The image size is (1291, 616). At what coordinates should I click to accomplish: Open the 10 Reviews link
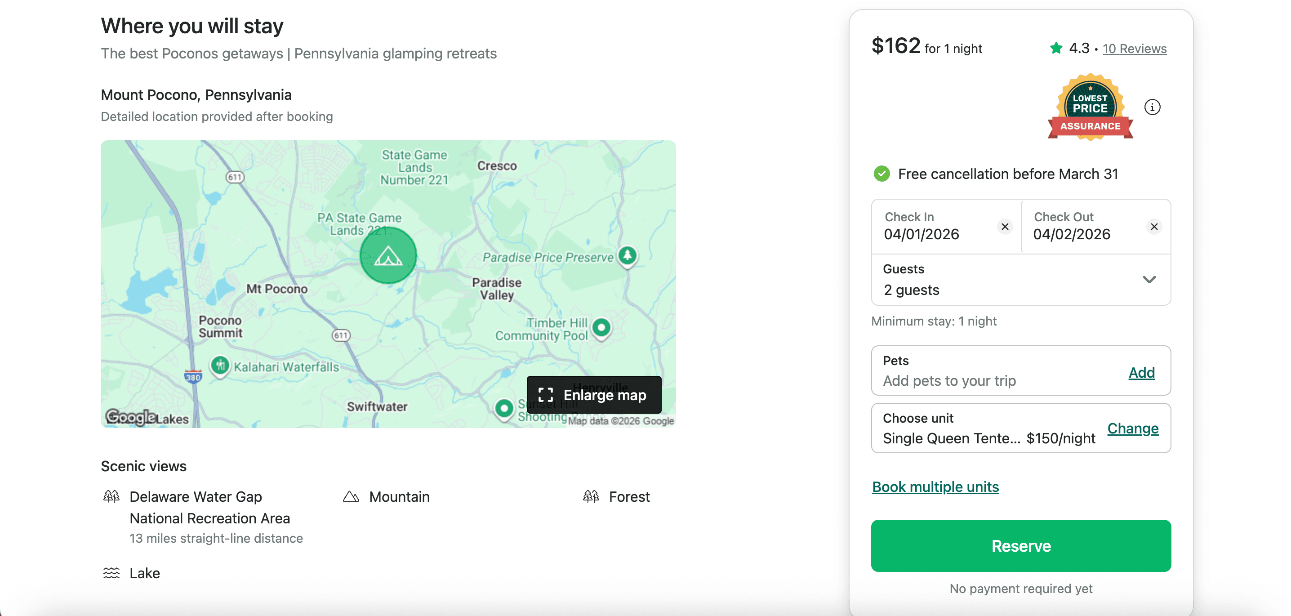(x=1134, y=49)
